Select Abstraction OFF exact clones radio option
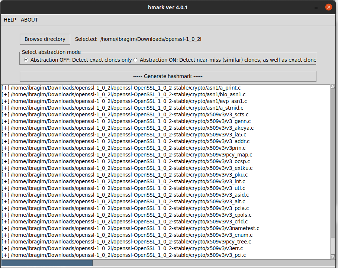The image size is (338, 268). tap(26, 60)
